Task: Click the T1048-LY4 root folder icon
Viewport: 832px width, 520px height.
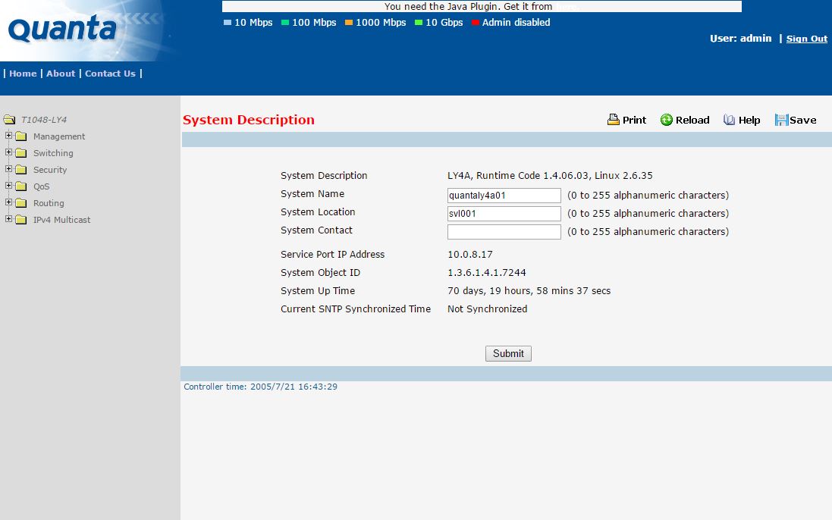Action: coord(10,120)
